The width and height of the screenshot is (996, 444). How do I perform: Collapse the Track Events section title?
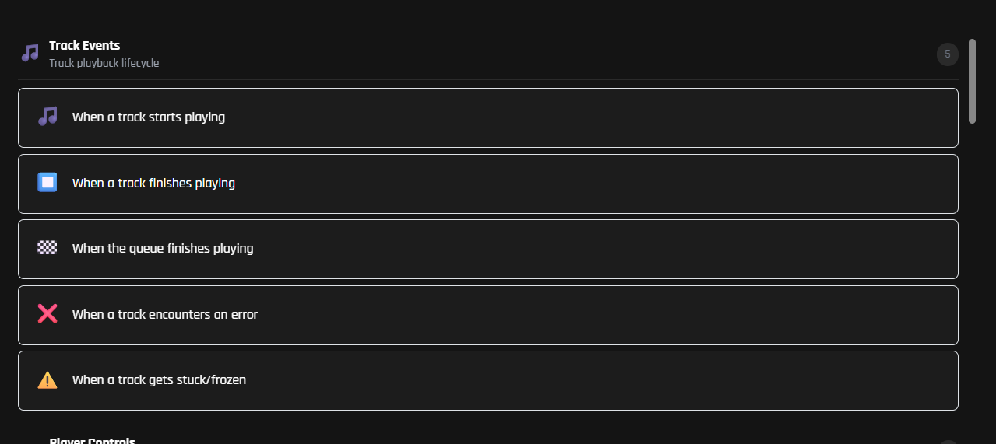[84, 46]
